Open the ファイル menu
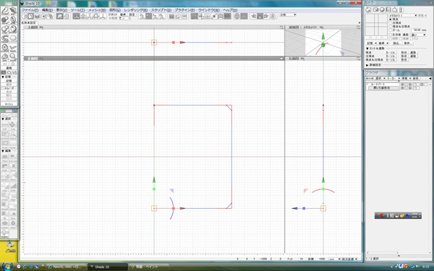 click(x=30, y=10)
